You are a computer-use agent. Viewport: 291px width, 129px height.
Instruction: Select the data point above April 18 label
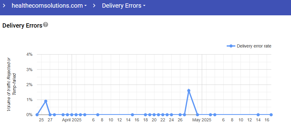(145, 115)
